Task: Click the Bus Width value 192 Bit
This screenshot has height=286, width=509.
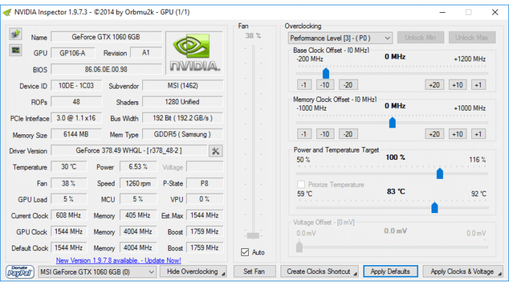Action: coord(183,118)
